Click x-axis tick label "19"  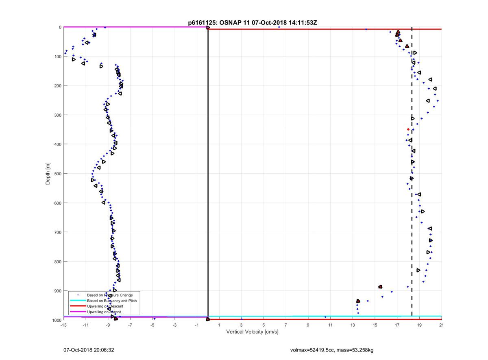(420, 325)
